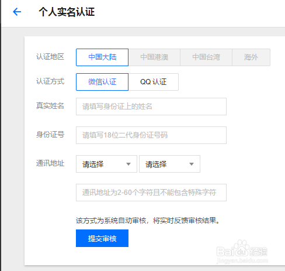Click the 认证方式 label
The image size is (285, 271).
tap(50, 81)
